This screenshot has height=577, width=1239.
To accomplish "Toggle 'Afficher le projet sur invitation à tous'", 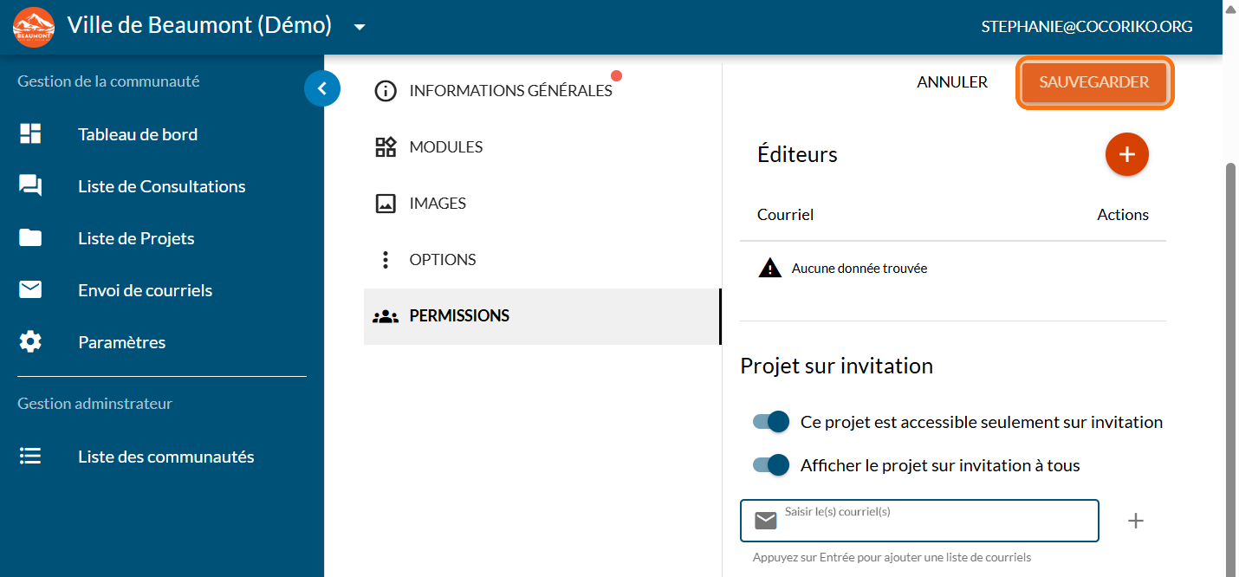I will coord(771,465).
